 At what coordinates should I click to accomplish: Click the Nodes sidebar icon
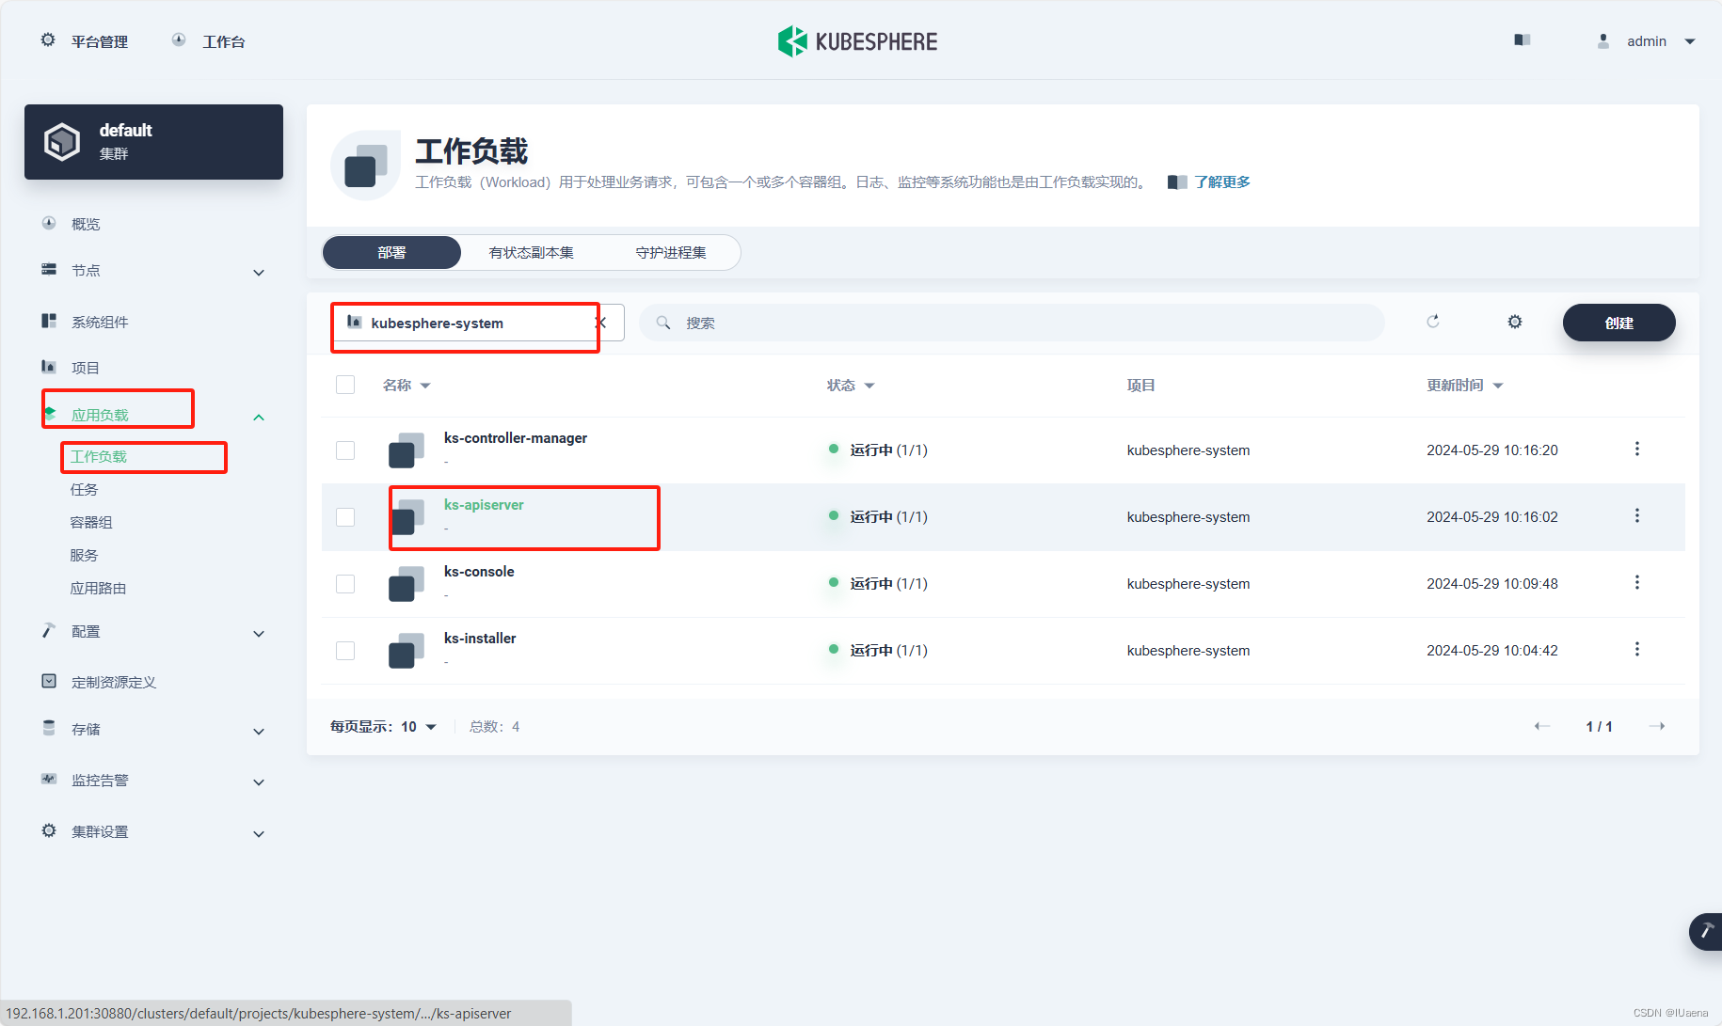[x=49, y=270]
